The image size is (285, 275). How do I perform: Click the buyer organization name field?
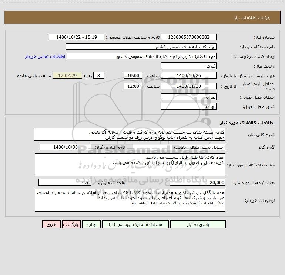141,47
